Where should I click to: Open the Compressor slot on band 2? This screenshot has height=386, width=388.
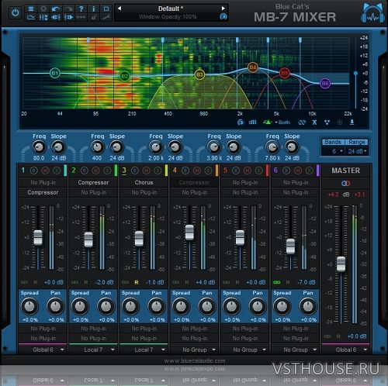(93, 182)
